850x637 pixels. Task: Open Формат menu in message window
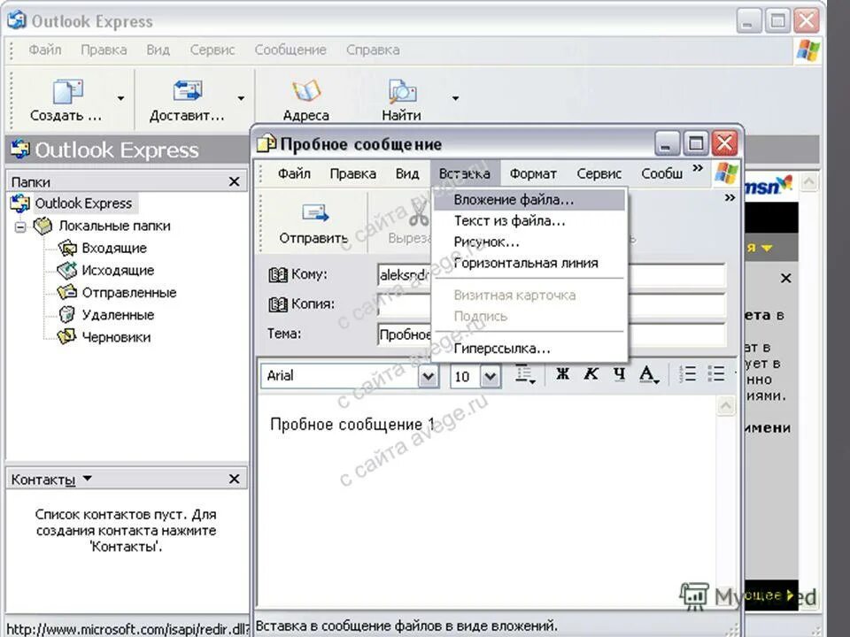pyautogui.click(x=533, y=173)
